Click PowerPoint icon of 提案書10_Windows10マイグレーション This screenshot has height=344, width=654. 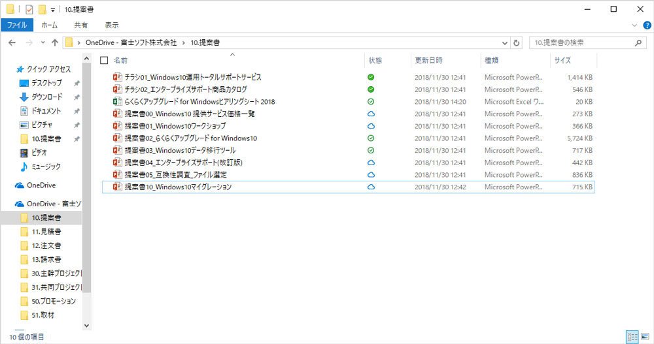click(x=117, y=187)
